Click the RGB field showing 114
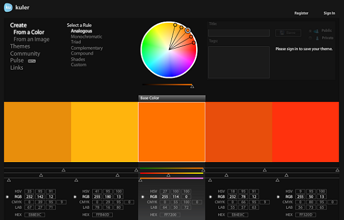344x220 pixels. pos(176,197)
